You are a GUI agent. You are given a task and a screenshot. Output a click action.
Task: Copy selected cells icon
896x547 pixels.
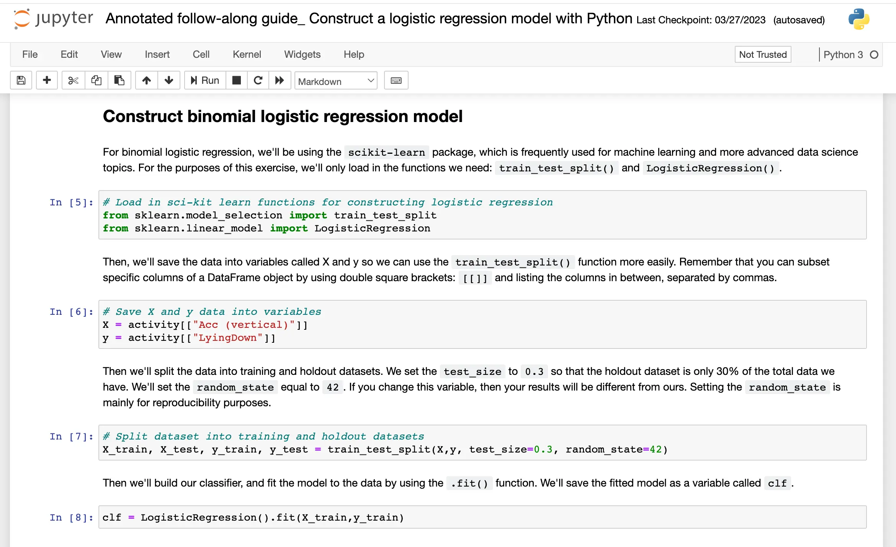96,80
